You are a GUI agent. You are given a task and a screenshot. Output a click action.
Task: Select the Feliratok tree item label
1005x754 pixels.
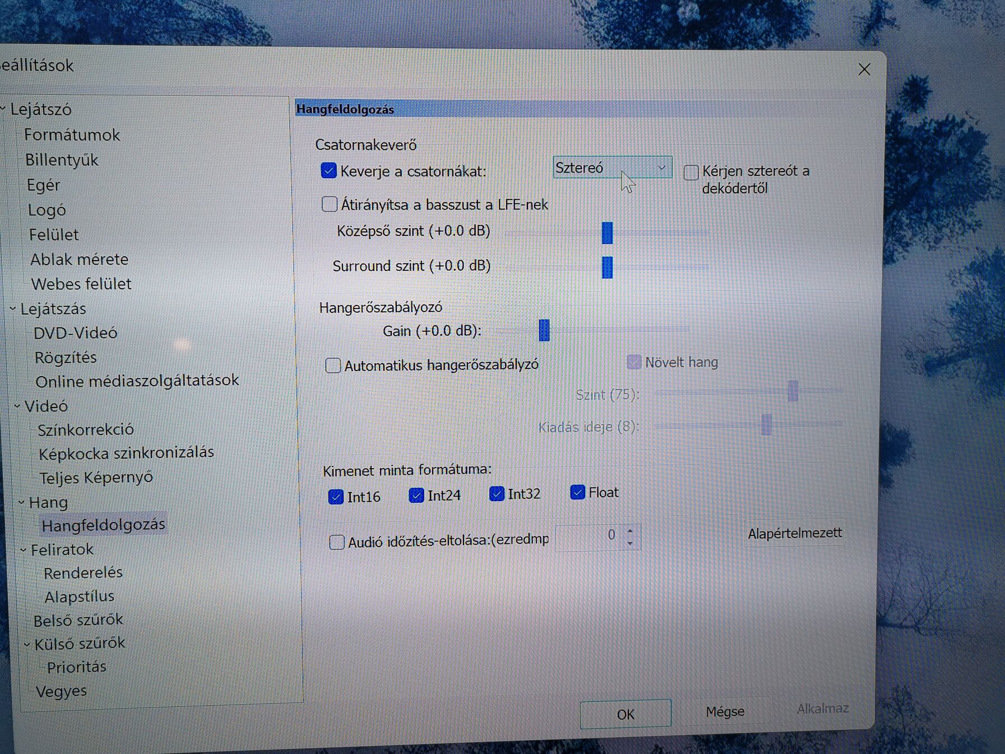62,549
